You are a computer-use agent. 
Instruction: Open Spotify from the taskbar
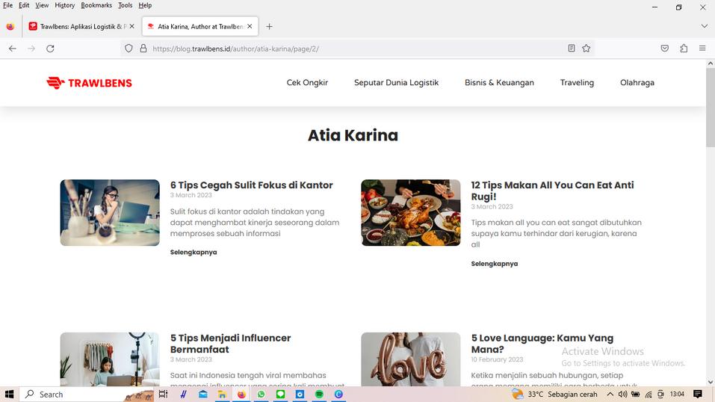(319, 395)
